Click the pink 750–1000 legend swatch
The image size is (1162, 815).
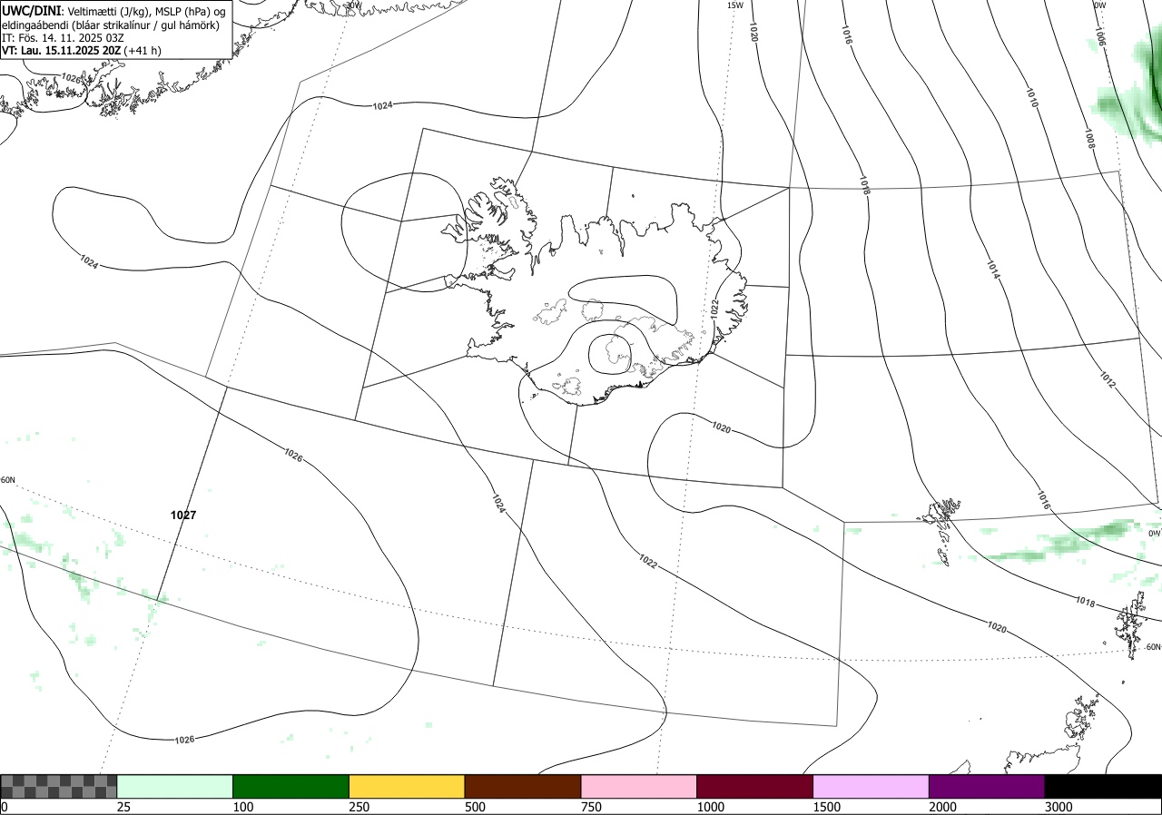tap(639, 786)
